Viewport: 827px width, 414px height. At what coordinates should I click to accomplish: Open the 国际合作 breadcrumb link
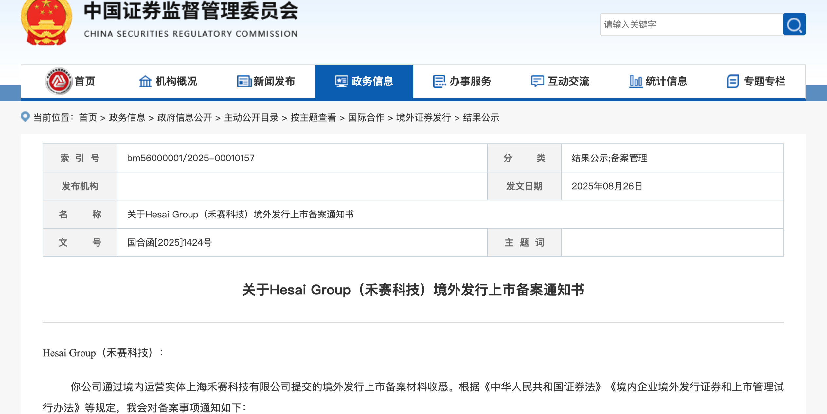pyautogui.click(x=366, y=117)
